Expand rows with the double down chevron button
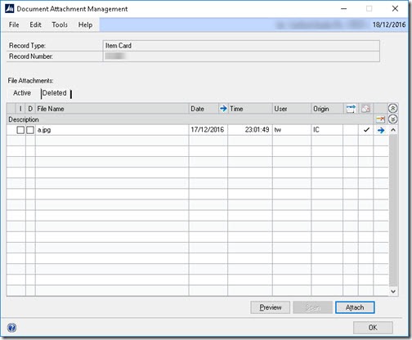The width and height of the screenshot is (412, 340). [x=392, y=119]
